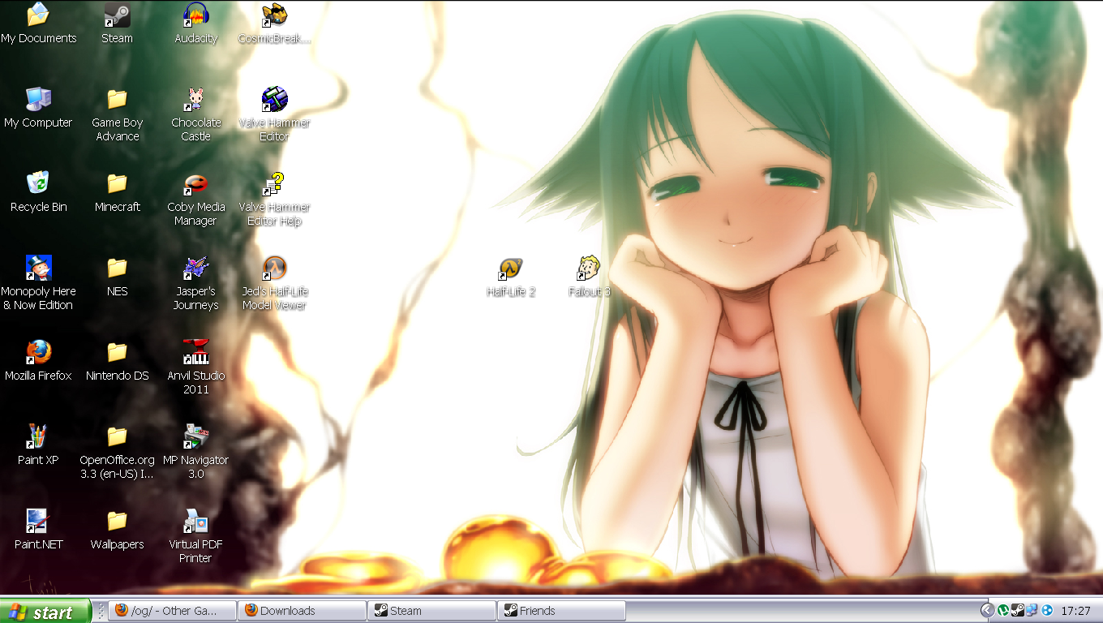Switch to the Steam taskbar window
Screen dimensions: 1103x623
pyautogui.click(x=432, y=611)
